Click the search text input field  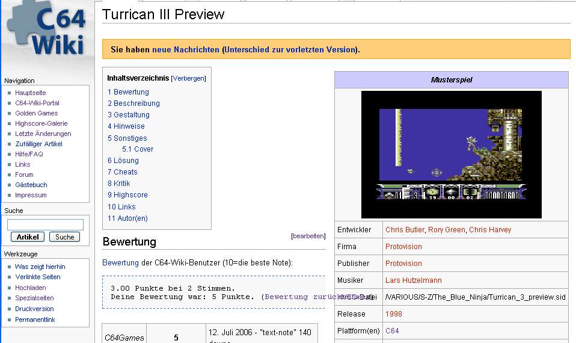pyautogui.click(x=45, y=224)
